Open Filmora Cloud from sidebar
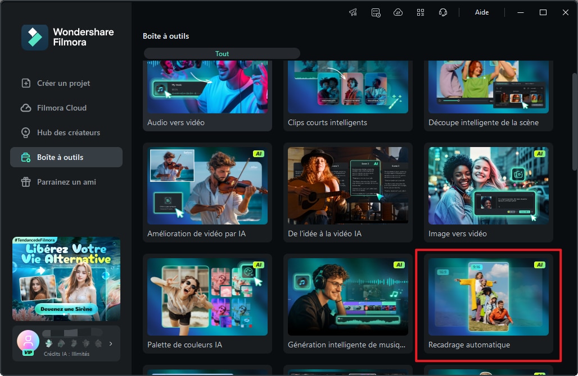 pos(66,108)
